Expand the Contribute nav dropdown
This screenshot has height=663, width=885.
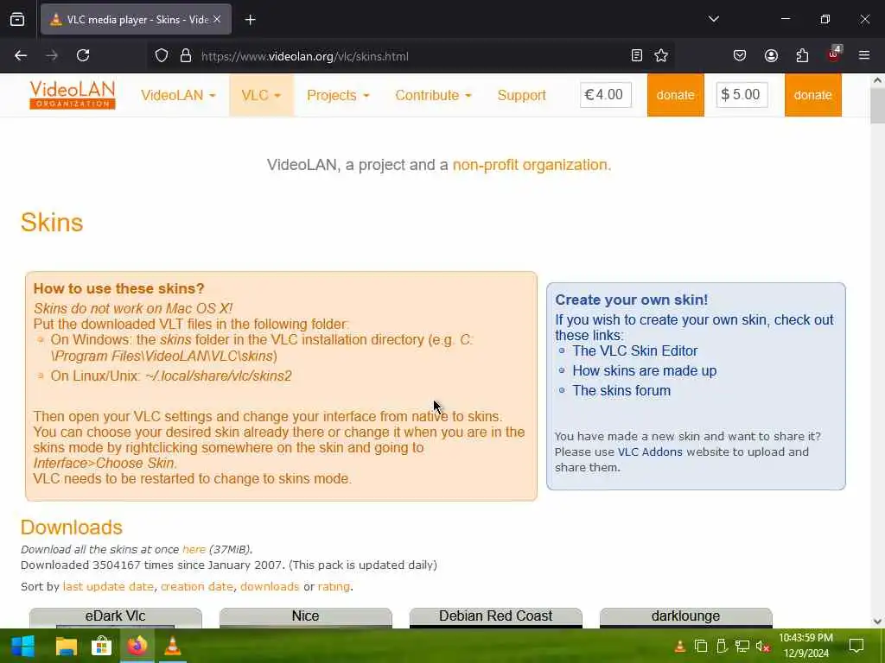click(x=433, y=95)
